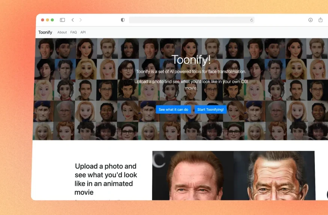328x215 pixels.
Task: Open the Share icon in the toolbar
Action: coord(321,20)
